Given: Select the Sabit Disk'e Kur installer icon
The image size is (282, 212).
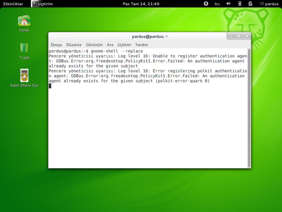Looking at the screenshot, I should coord(24,78).
